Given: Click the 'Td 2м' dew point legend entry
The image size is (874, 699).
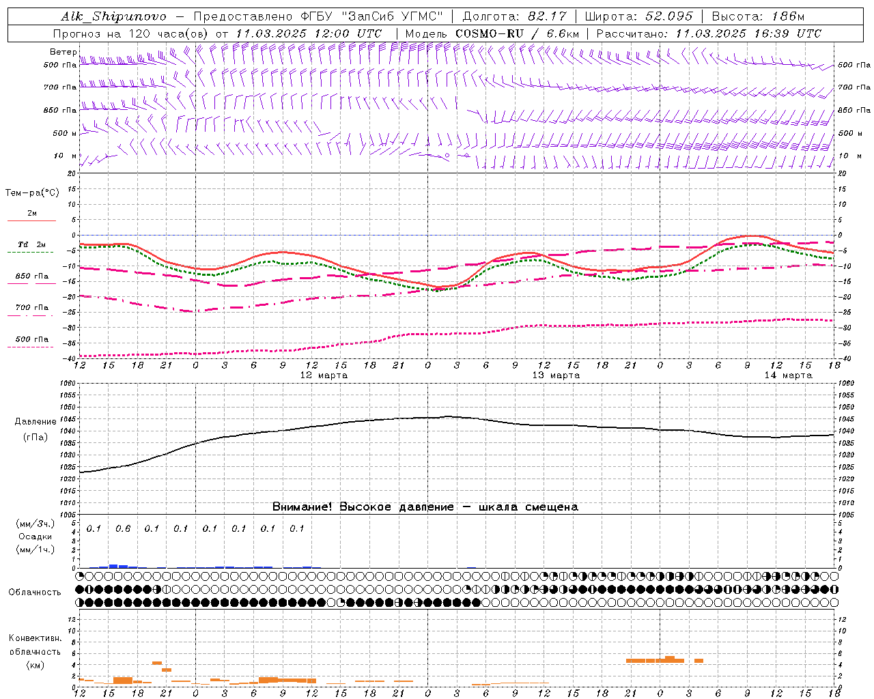Looking at the screenshot, I should point(31,244).
